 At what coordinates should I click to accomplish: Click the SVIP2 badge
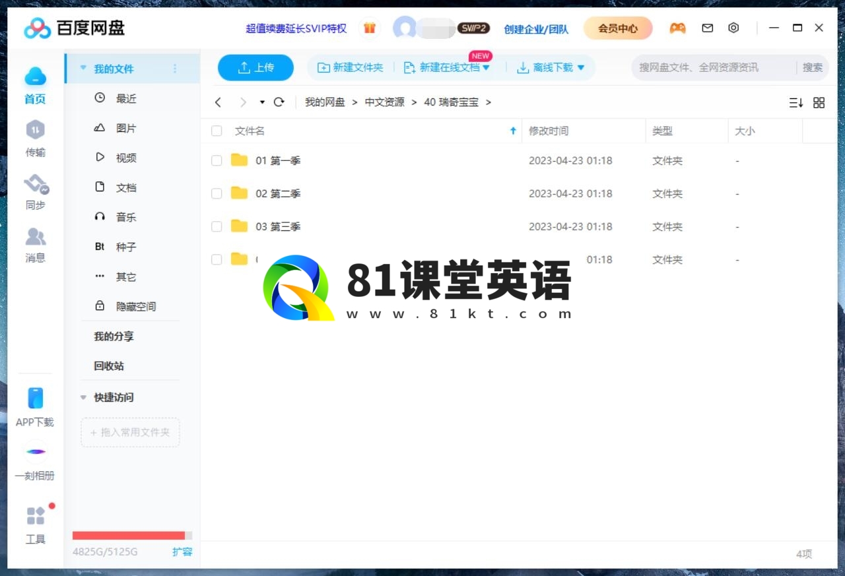click(473, 28)
